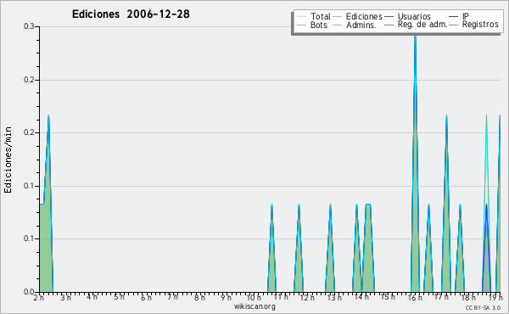
Task: Click the 16 h x-axis tick label
Action: (x=415, y=297)
